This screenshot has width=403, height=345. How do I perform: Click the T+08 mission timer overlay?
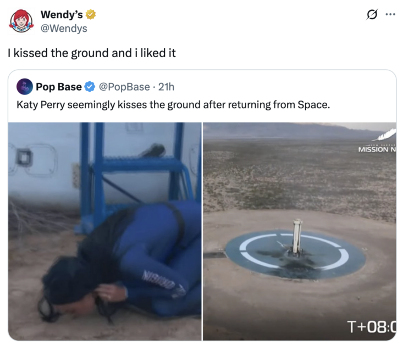pyautogui.click(x=372, y=326)
